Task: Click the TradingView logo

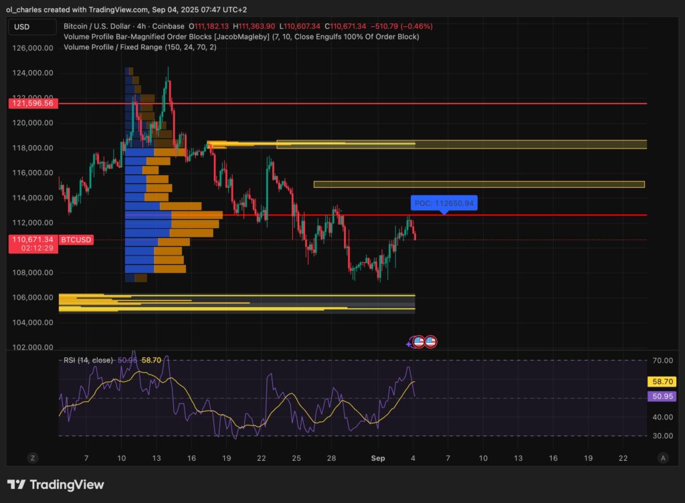Action: [54, 484]
